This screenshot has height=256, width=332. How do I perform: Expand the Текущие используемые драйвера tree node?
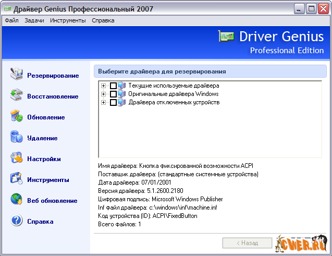coord(104,86)
